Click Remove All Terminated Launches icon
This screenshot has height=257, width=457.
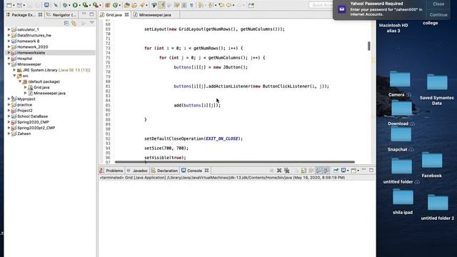pyautogui.click(x=287, y=171)
